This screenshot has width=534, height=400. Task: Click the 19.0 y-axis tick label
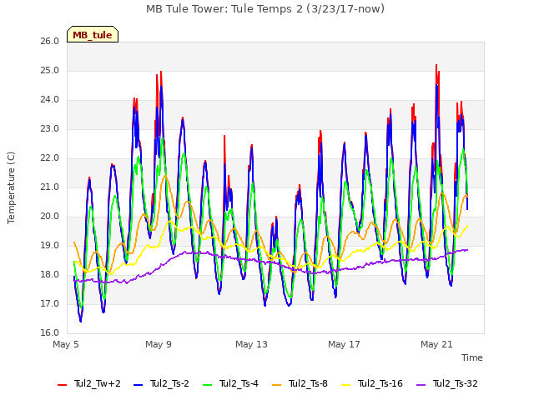tap(50, 246)
